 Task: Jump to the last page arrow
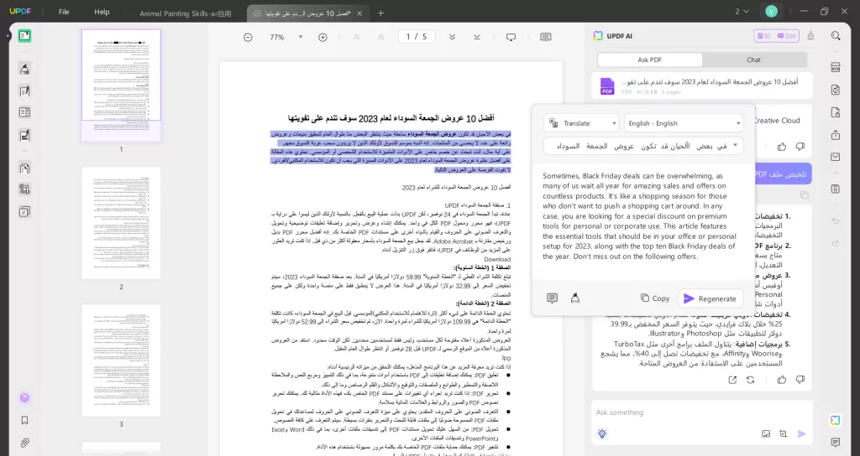477,37
